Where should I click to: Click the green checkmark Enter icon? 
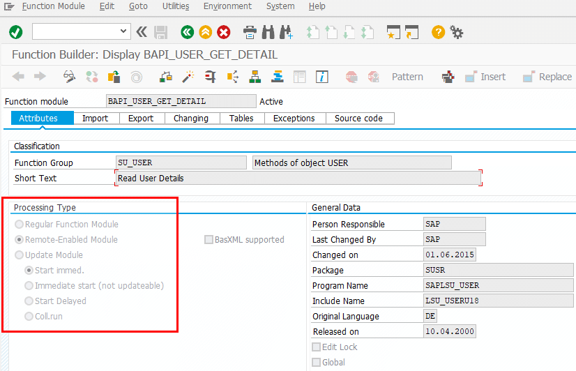[x=16, y=32]
